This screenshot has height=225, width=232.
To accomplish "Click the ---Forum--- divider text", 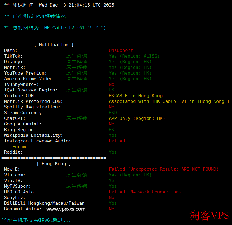I will [19, 147].
